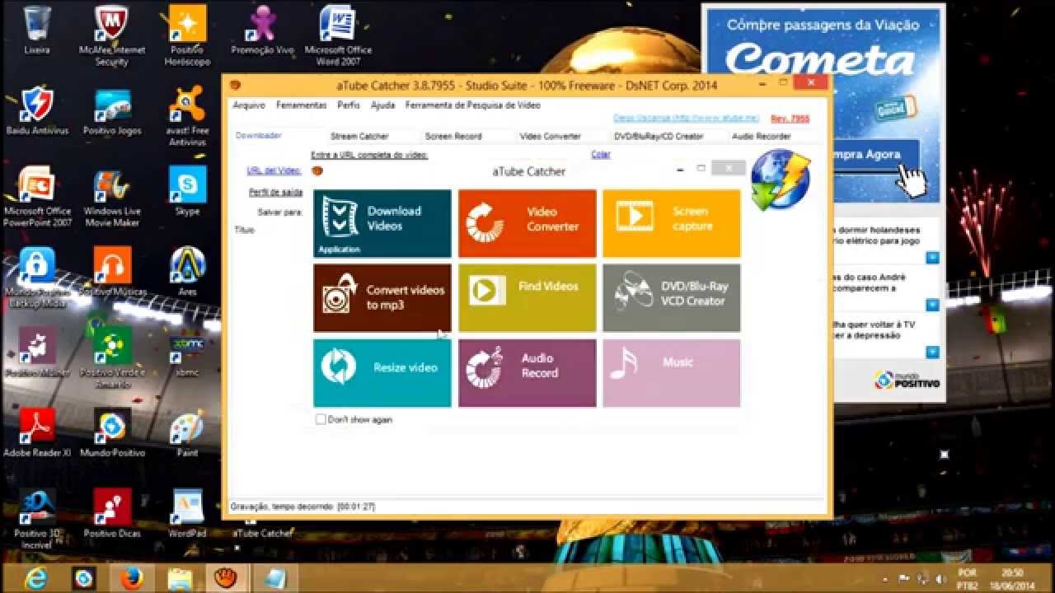Click the URL del Video link

[x=274, y=170]
